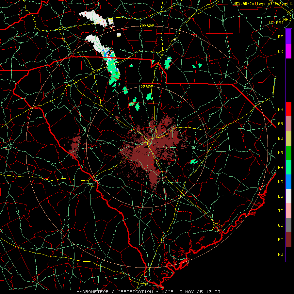This screenshot has height=294, width=294.
Task: Click the RA light green legend block
Action: pyautogui.click(x=288, y=167)
